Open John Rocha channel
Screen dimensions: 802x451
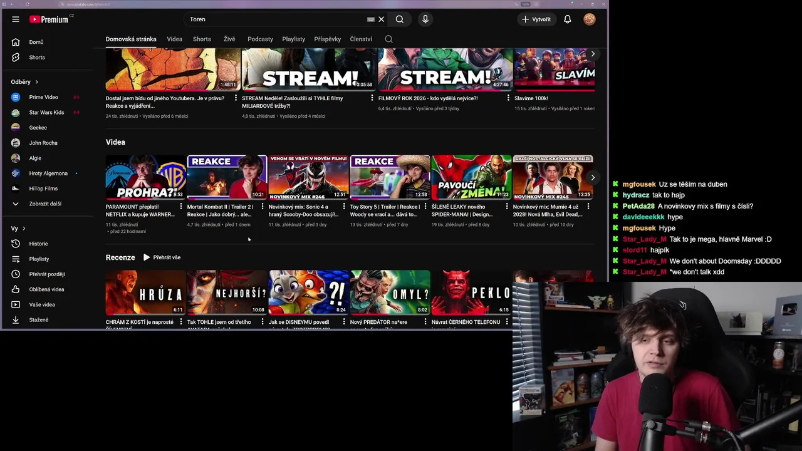click(x=43, y=143)
